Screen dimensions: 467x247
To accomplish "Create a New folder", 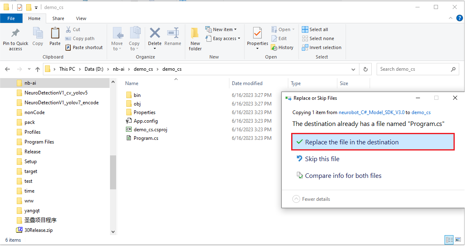I will coord(195,39).
